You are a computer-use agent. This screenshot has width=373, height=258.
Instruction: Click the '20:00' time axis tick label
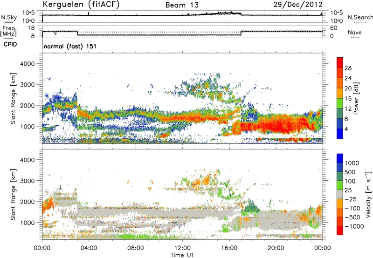pos(276,248)
